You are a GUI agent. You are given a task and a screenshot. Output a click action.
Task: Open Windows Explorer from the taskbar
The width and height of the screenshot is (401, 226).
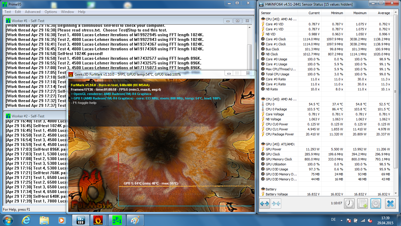pos(44,220)
